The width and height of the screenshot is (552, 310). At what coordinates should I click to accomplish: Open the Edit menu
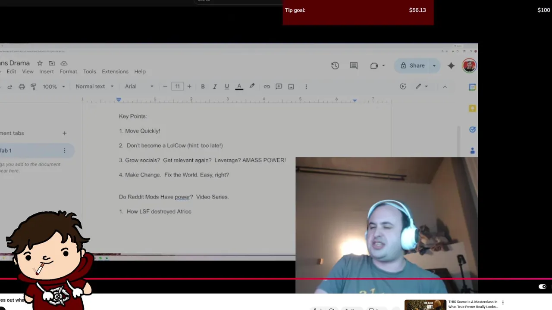point(11,71)
